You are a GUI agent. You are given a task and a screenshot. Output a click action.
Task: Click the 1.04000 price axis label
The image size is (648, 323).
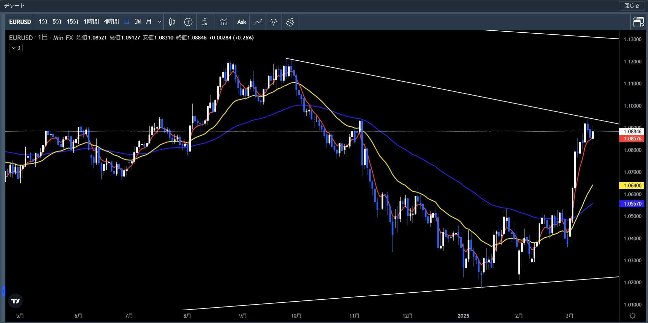pos(632,238)
